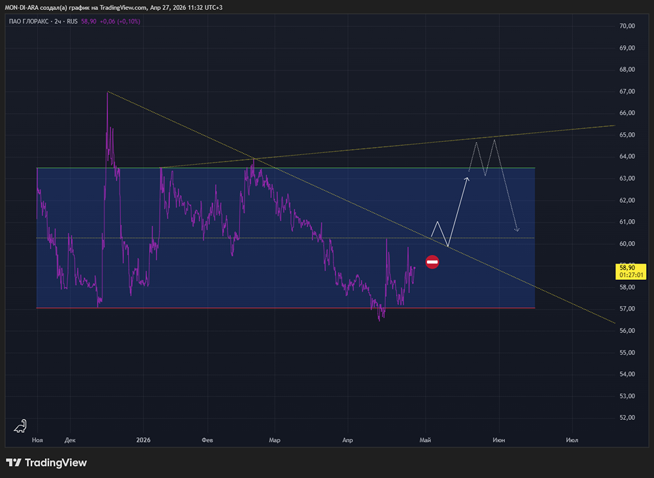Click the 53,00 price axis label
The image size is (654, 478).
point(627,396)
